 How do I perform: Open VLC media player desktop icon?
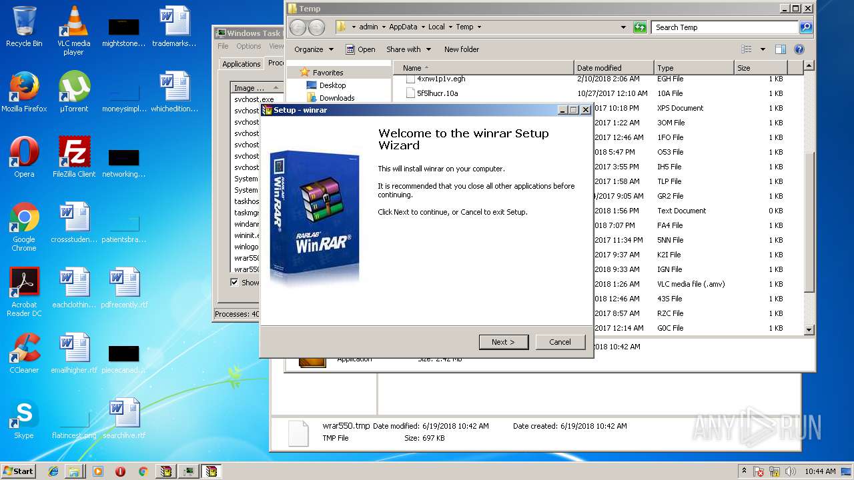(x=73, y=31)
